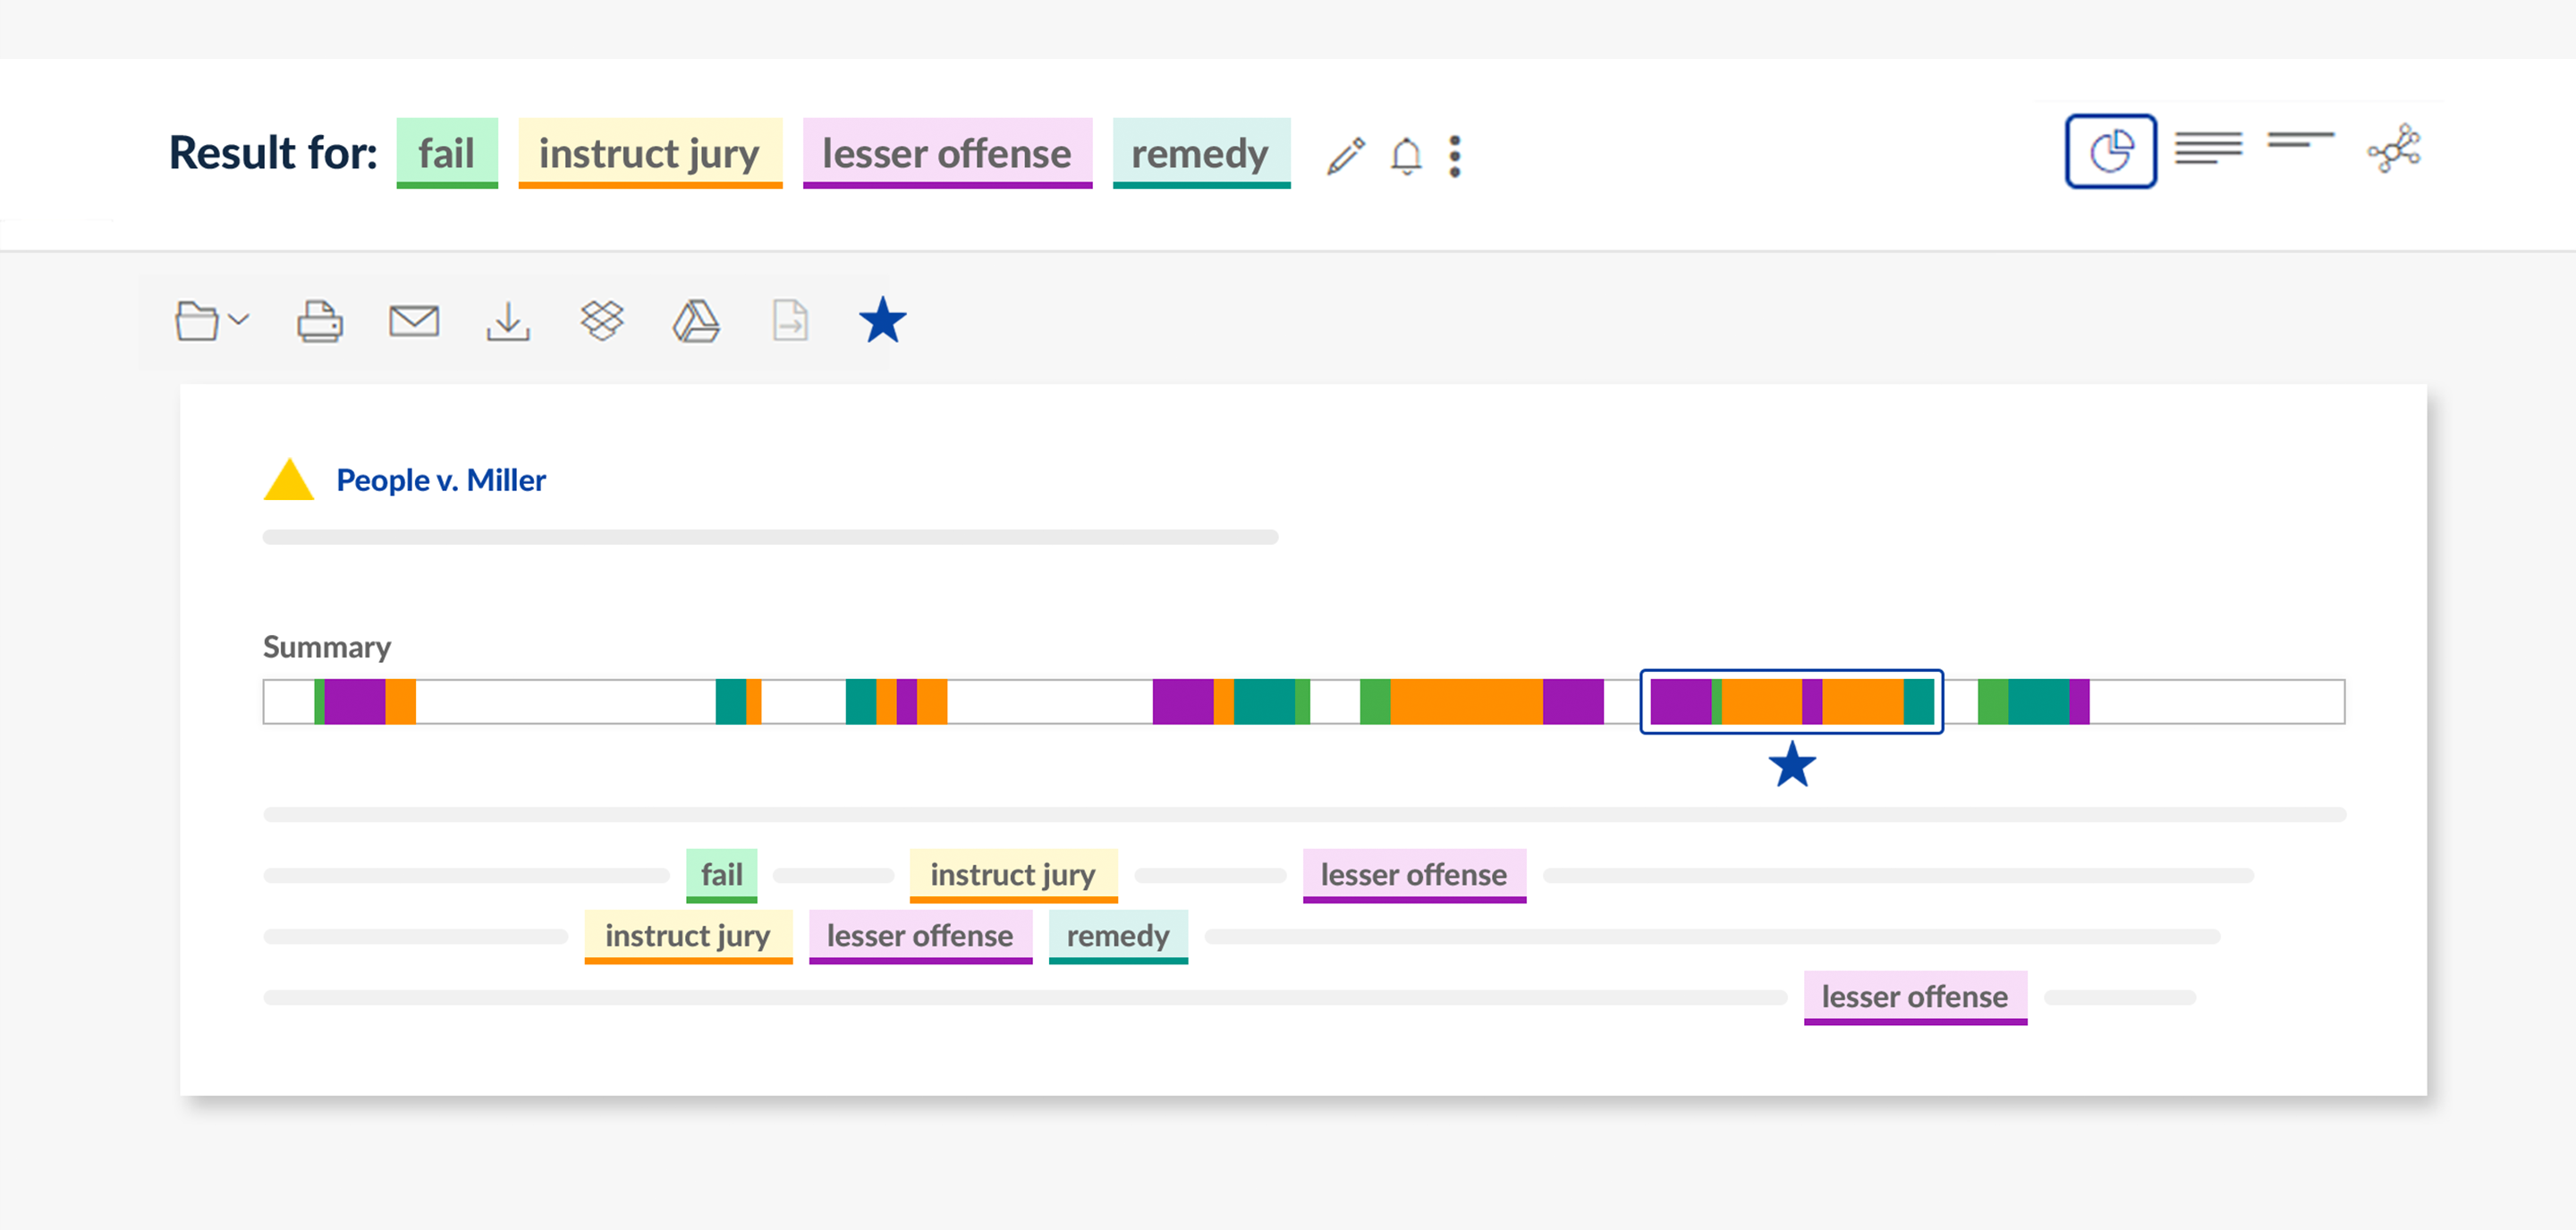2576x1230 pixels.
Task: Select the 'fail' search term chip
Action: coord(447,153)
